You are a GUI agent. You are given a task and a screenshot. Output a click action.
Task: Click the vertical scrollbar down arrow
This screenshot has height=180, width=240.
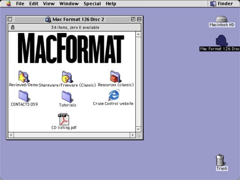(x=138, y=129)
